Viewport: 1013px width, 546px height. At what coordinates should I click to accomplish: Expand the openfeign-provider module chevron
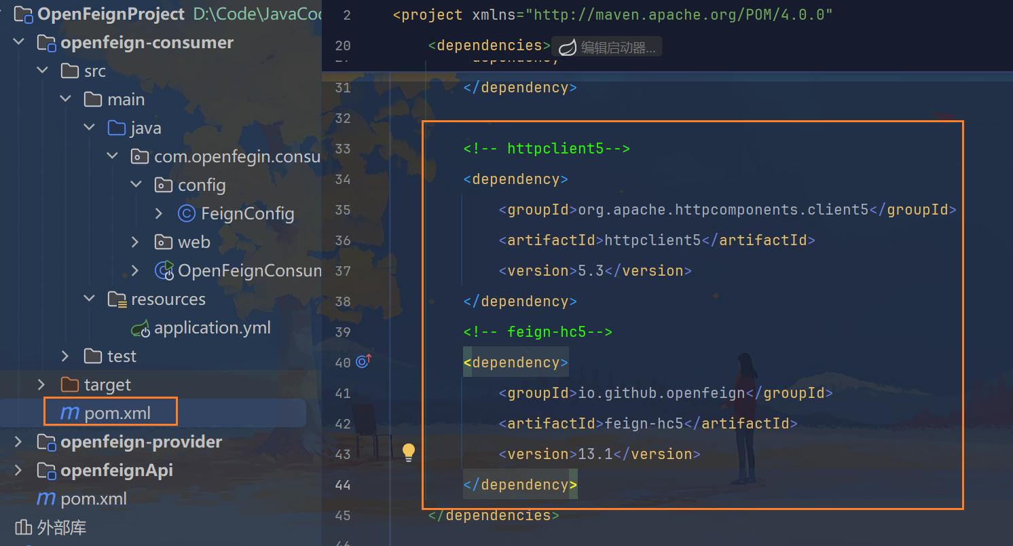(x=18, y=442)
